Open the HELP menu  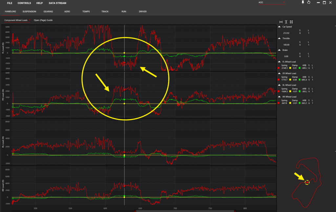pyautogui.click(x=40, y=3)
